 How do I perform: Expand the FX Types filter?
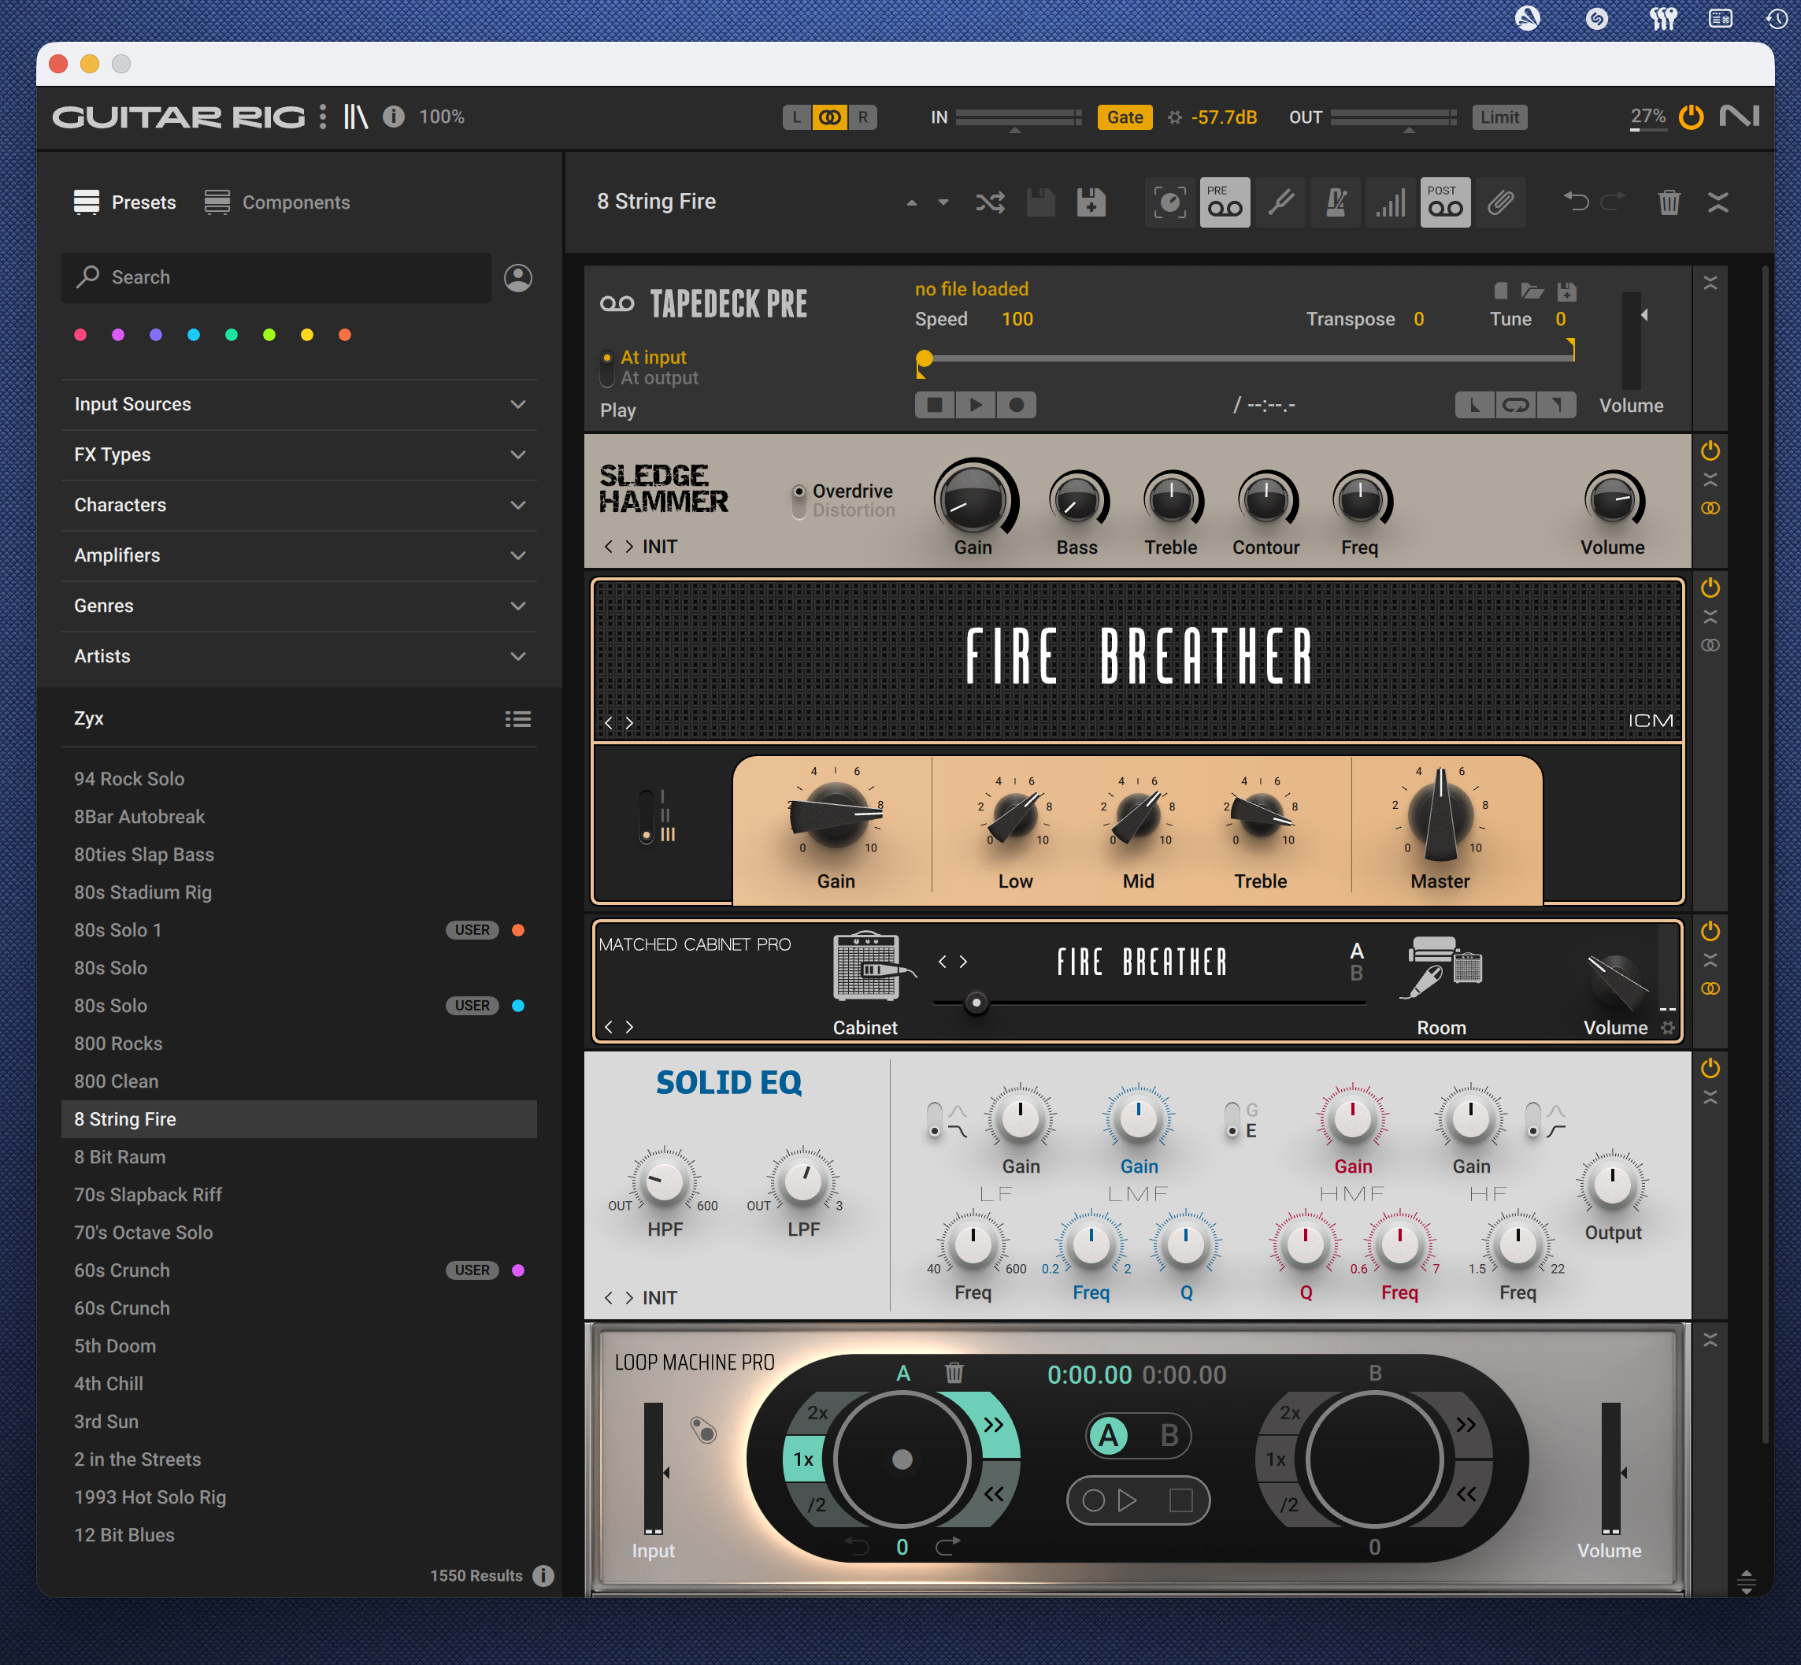pyautogui.click(x=299, y=455)
